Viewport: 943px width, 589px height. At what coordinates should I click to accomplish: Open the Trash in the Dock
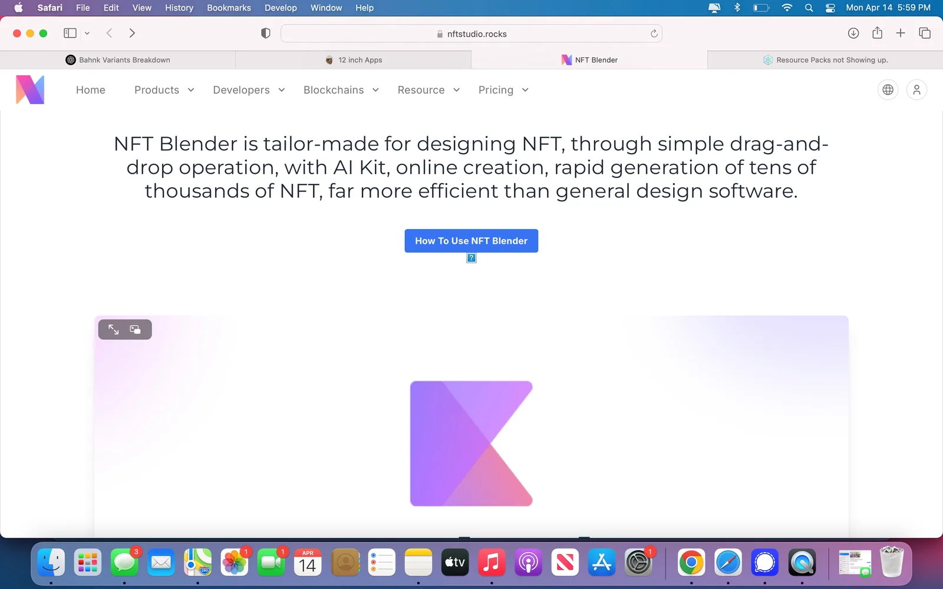892,562
